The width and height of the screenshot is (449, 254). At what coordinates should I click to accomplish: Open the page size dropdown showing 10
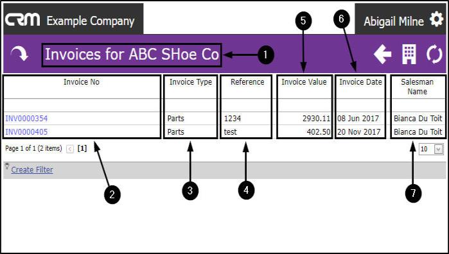431,149
